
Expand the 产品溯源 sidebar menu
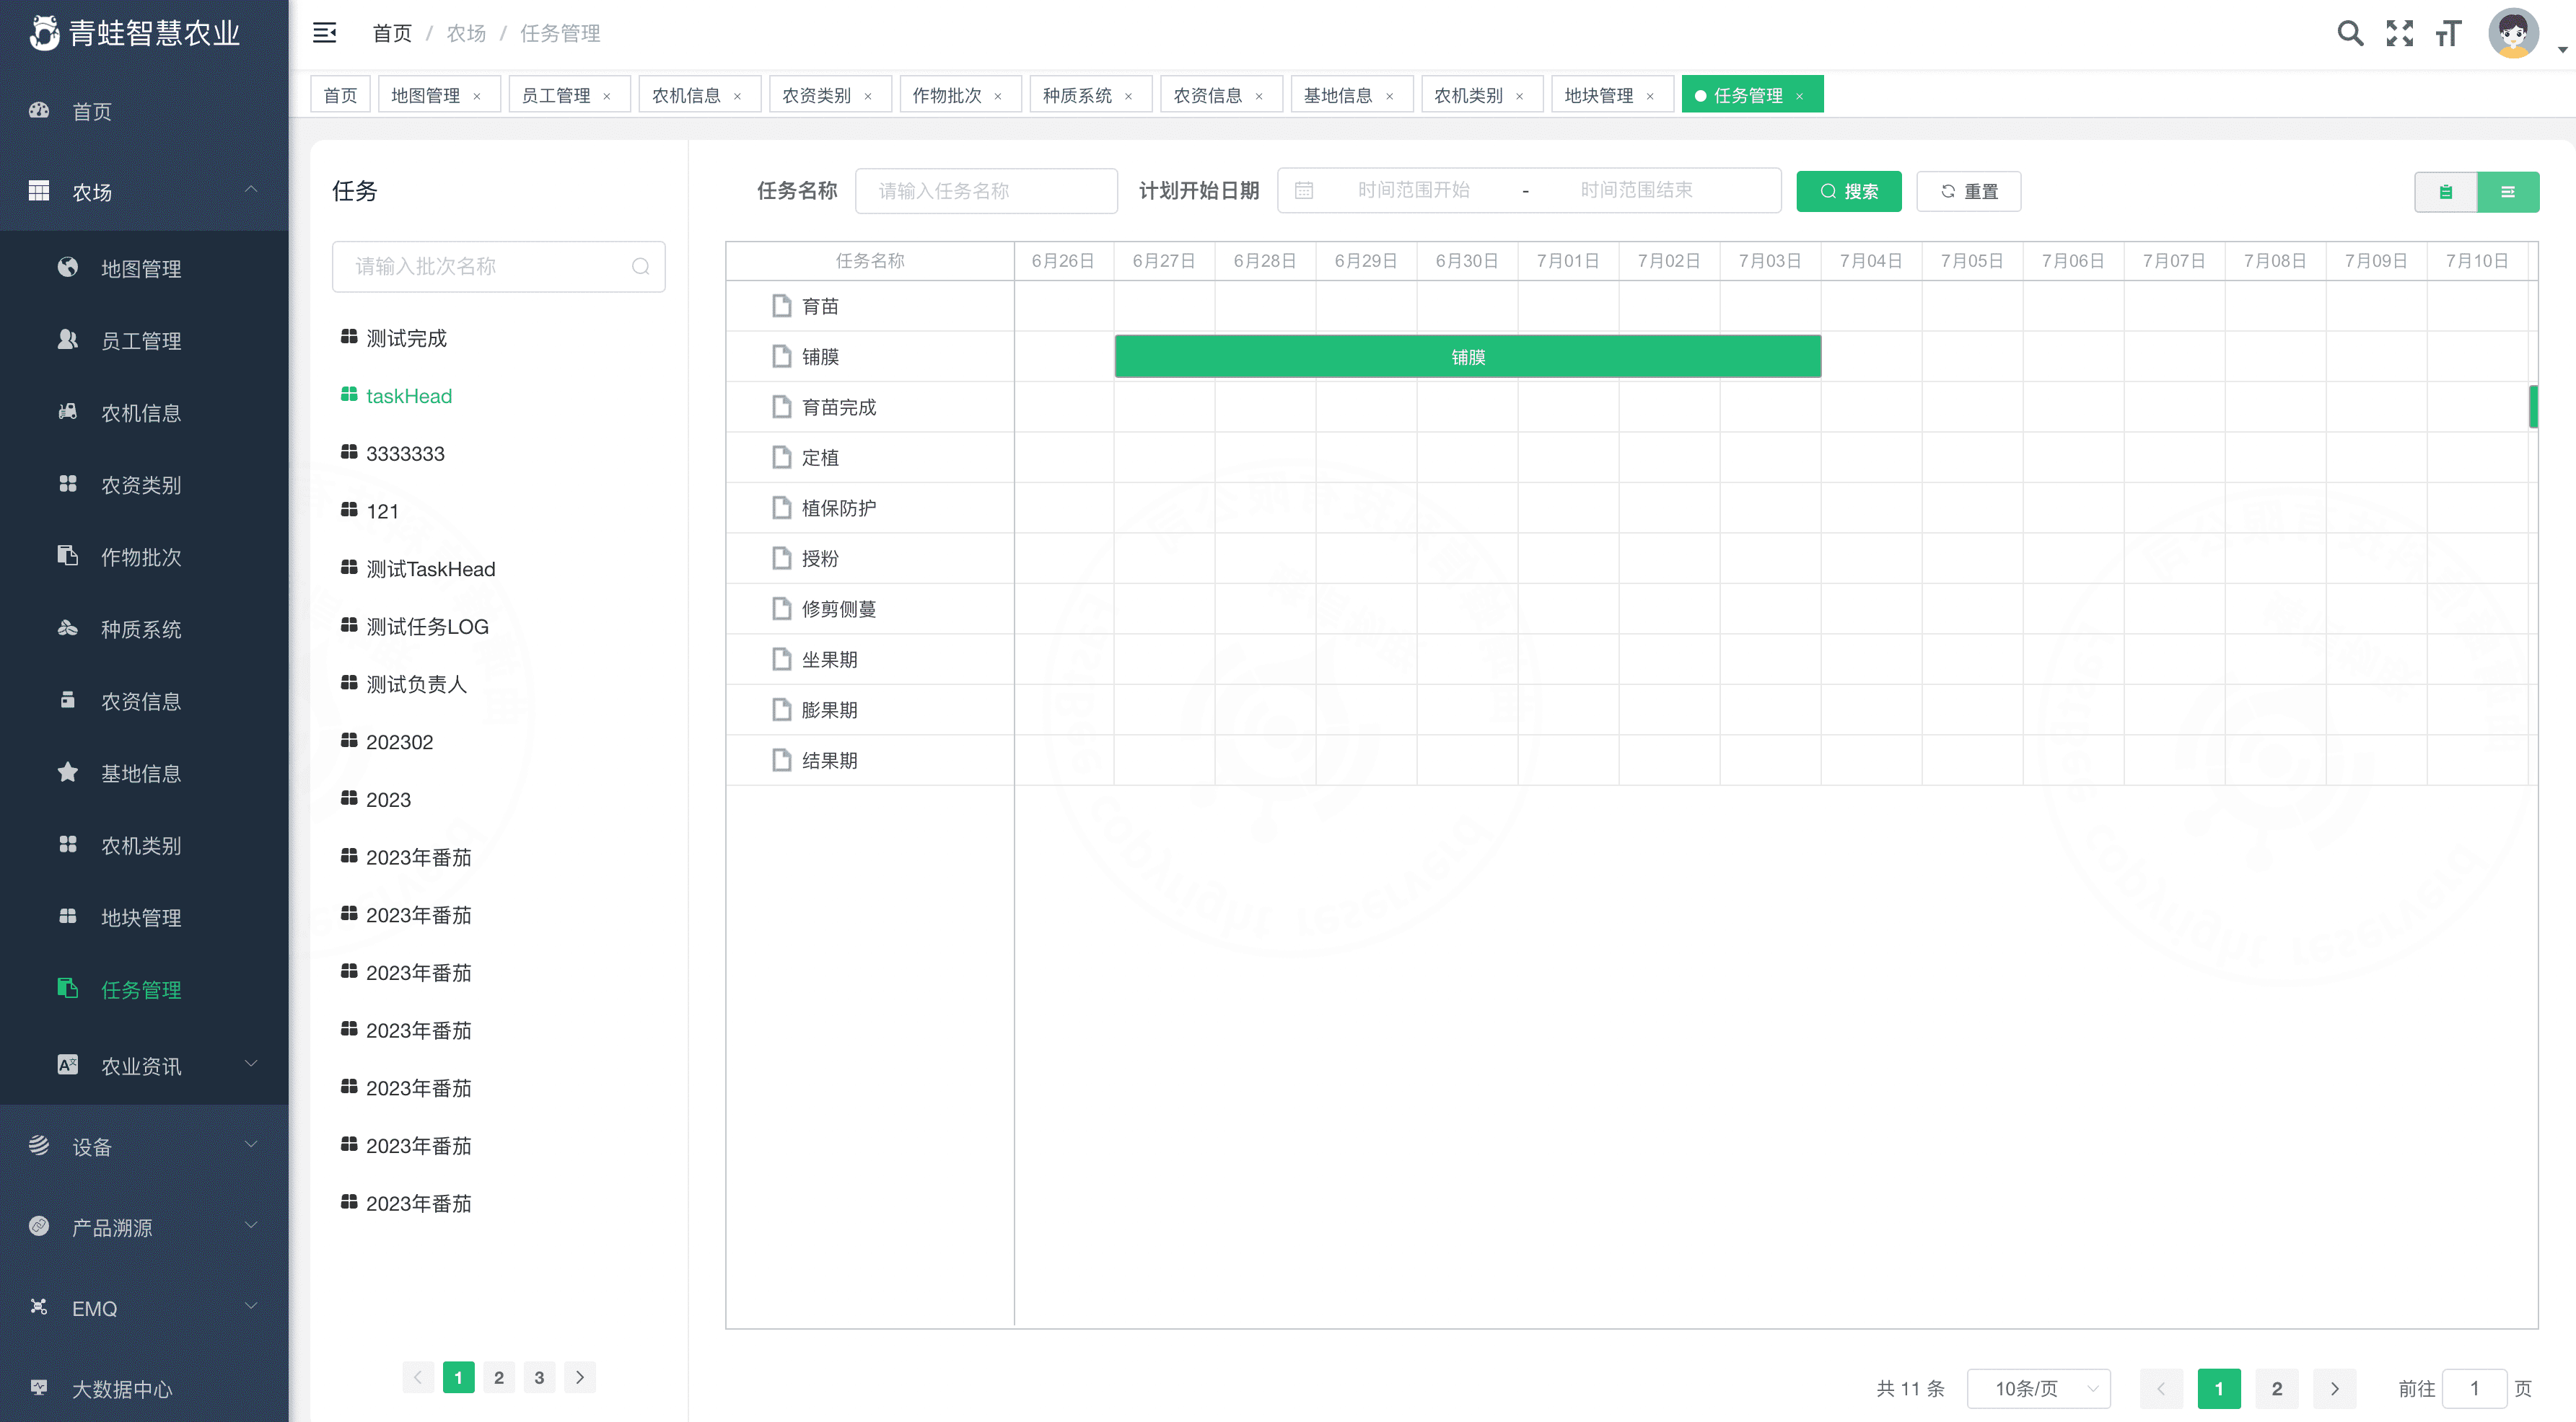tap(251, 1225)
